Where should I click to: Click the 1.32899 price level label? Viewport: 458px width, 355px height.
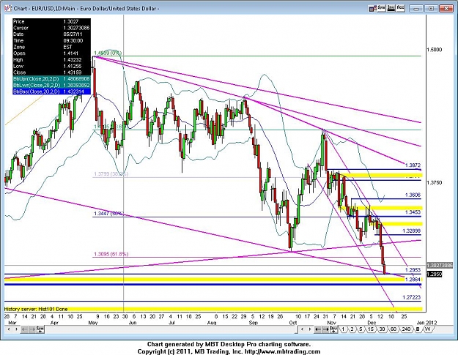click(412, 231)
